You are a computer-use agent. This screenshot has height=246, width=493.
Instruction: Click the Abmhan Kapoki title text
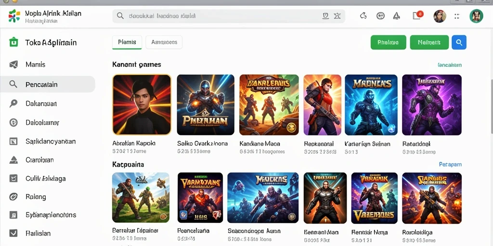click(x=134, y=143)
